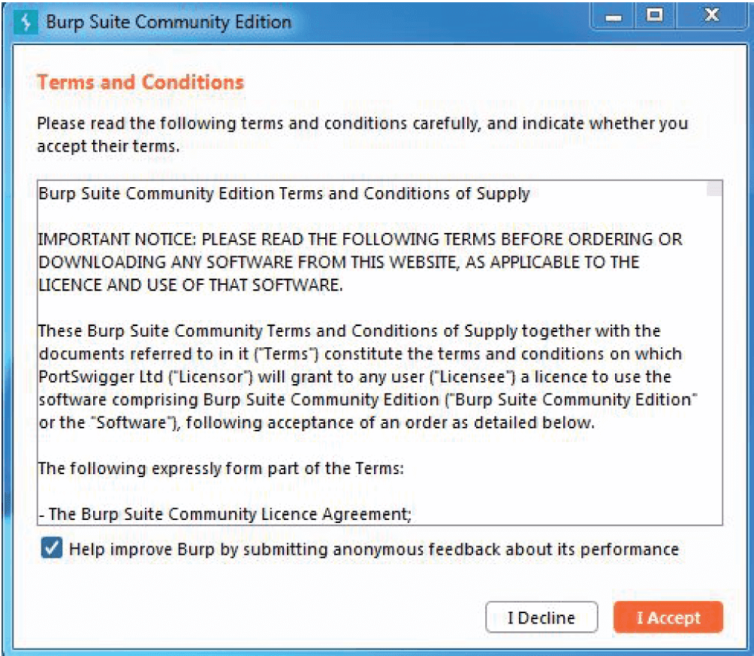Screen dimensions: 754x656
Task: Click the 'Help improve Burp' checkbox label
Action: click(373, 549)
